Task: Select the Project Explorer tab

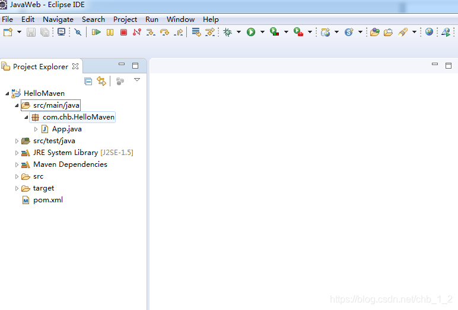Action: coord(40,67)
